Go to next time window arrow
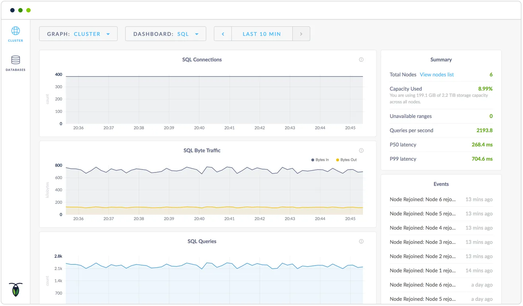Image resolution: width=523 pixels, height=306 pixels. point(301,34)
